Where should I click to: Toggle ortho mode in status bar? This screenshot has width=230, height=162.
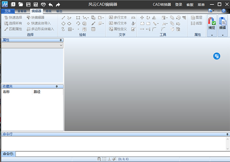109,159
